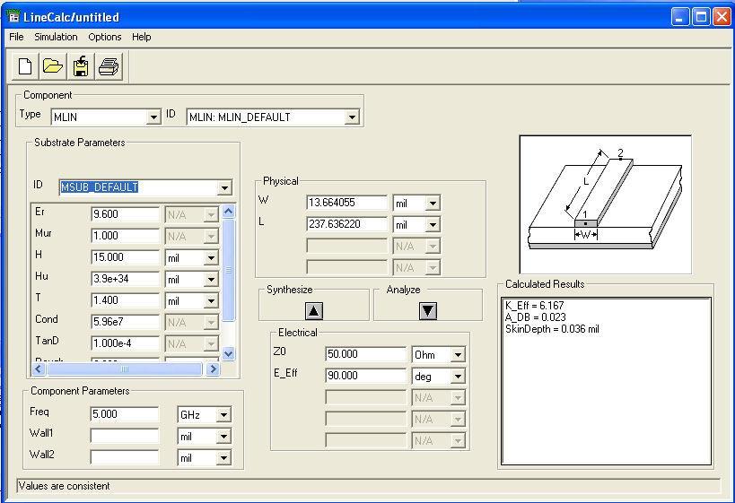735x503 pixels.
Task: Open the H unit mil dropdown
Action: coord(211,258)
